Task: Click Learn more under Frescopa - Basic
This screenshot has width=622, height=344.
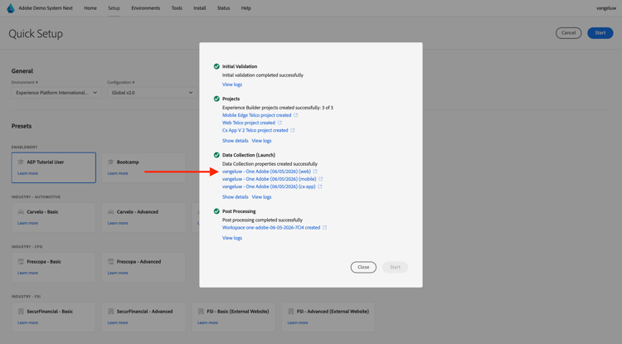Action: 27,273
